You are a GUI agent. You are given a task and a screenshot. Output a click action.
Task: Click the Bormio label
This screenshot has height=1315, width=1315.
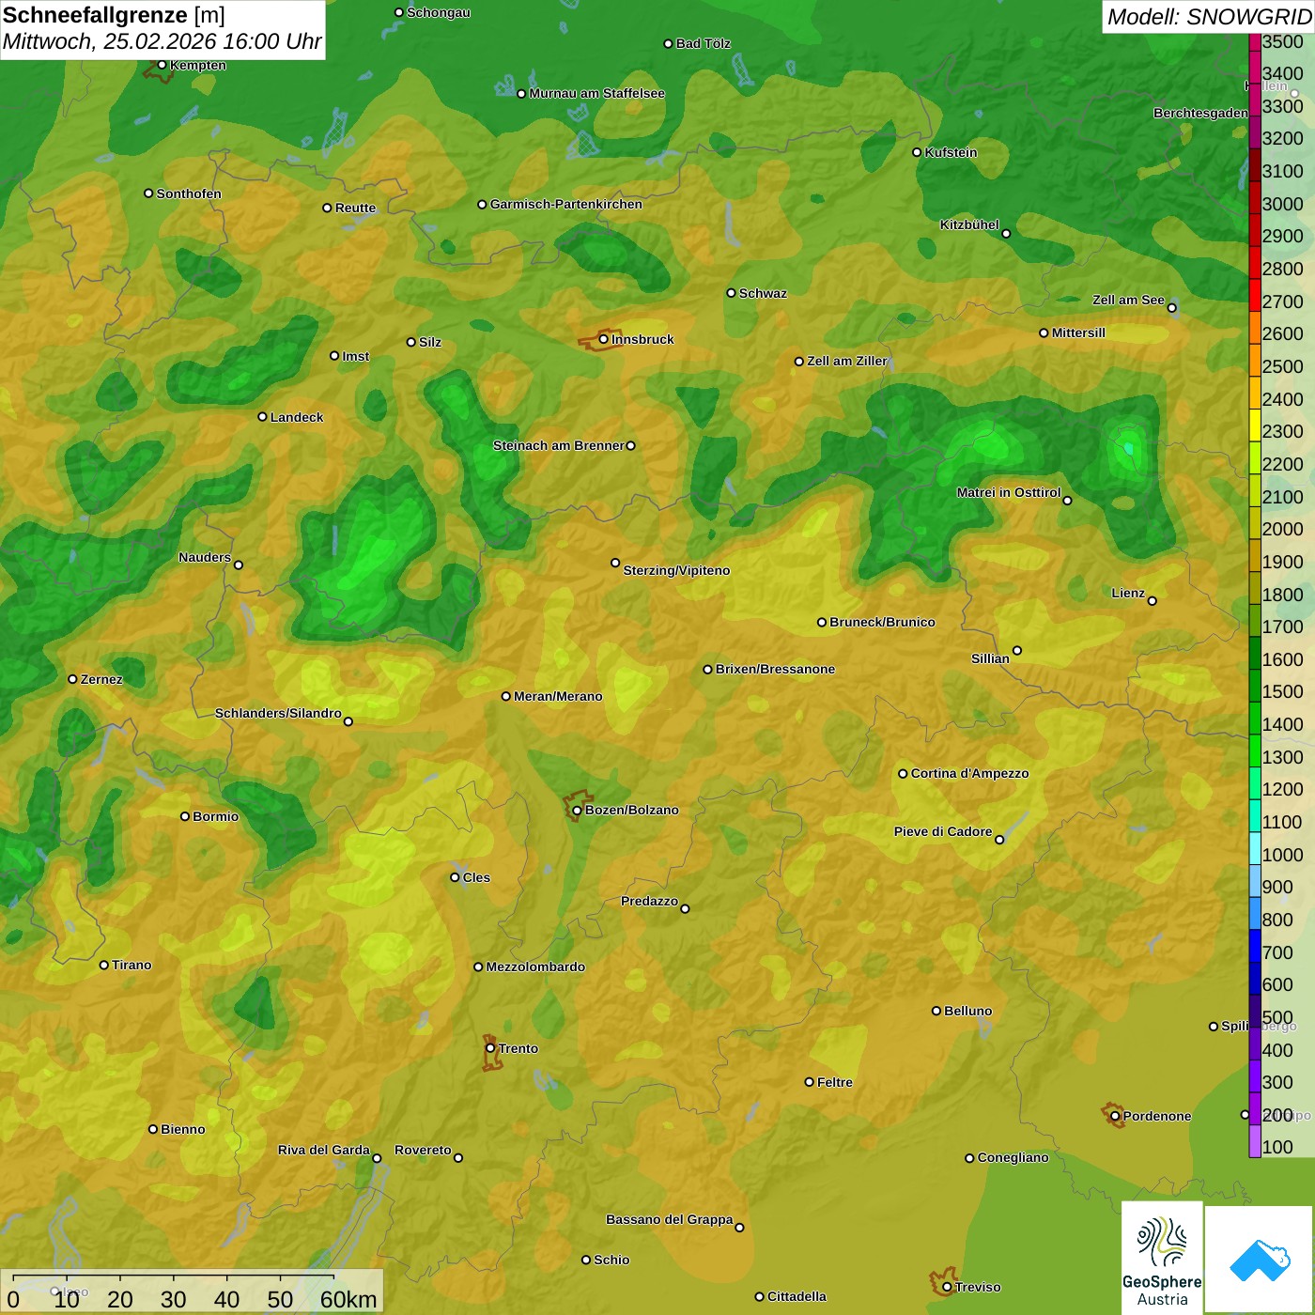[215, 816]
